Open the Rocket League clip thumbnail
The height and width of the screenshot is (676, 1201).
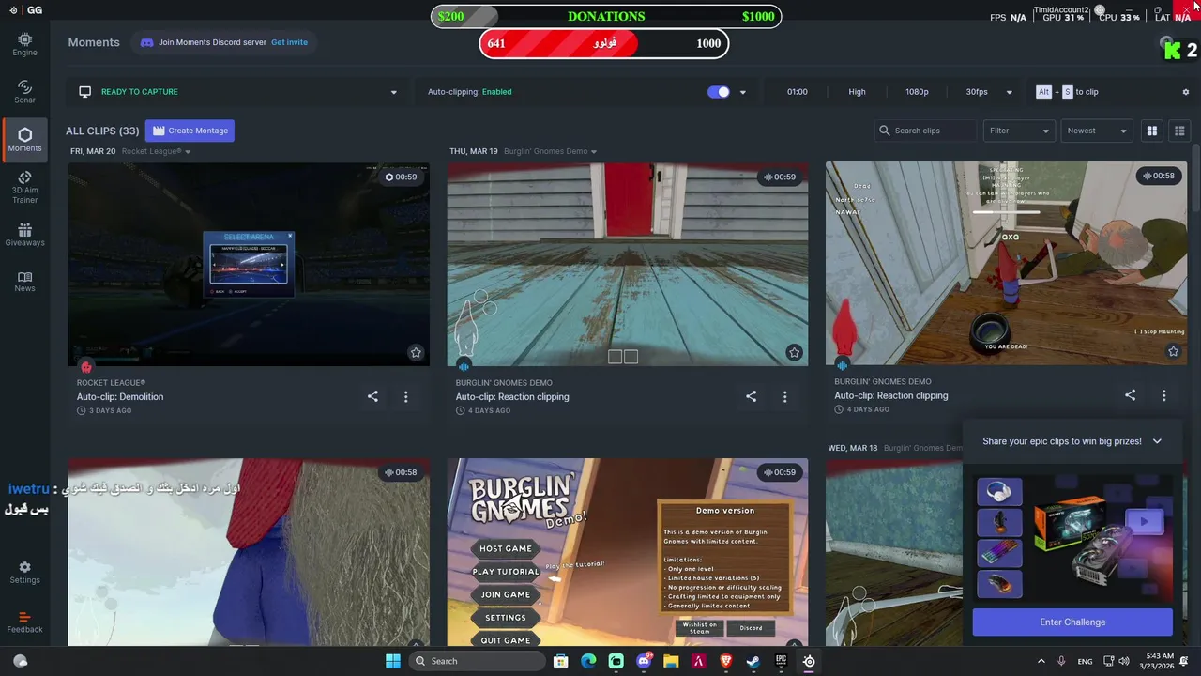(x=249, y=265)
